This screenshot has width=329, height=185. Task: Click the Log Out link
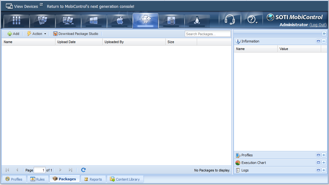(x=318, y=25)
